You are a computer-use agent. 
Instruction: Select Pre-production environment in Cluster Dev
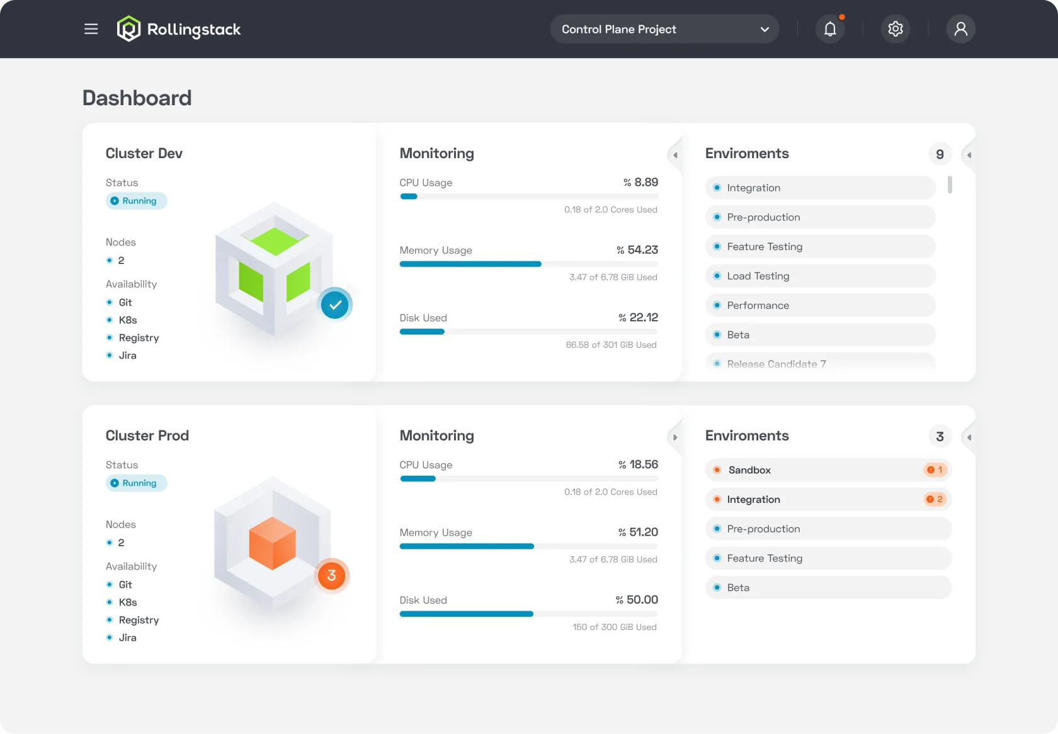pyautogui.click(x=821, y=217)
